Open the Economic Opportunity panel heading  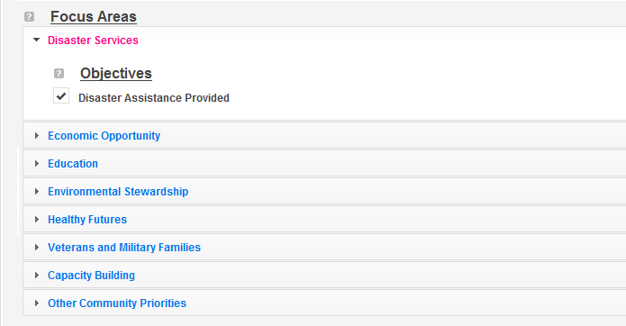(x=104, y=136)
